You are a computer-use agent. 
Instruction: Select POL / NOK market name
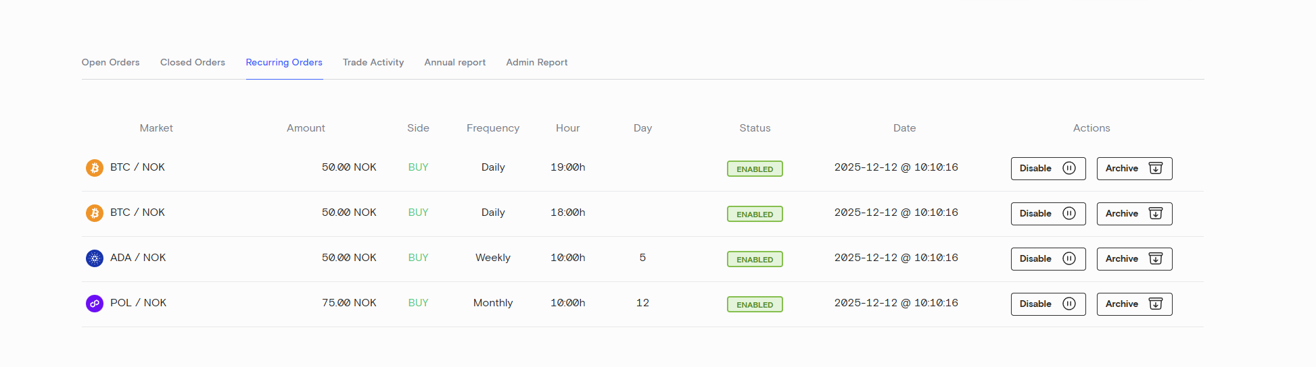pos(138,303)
